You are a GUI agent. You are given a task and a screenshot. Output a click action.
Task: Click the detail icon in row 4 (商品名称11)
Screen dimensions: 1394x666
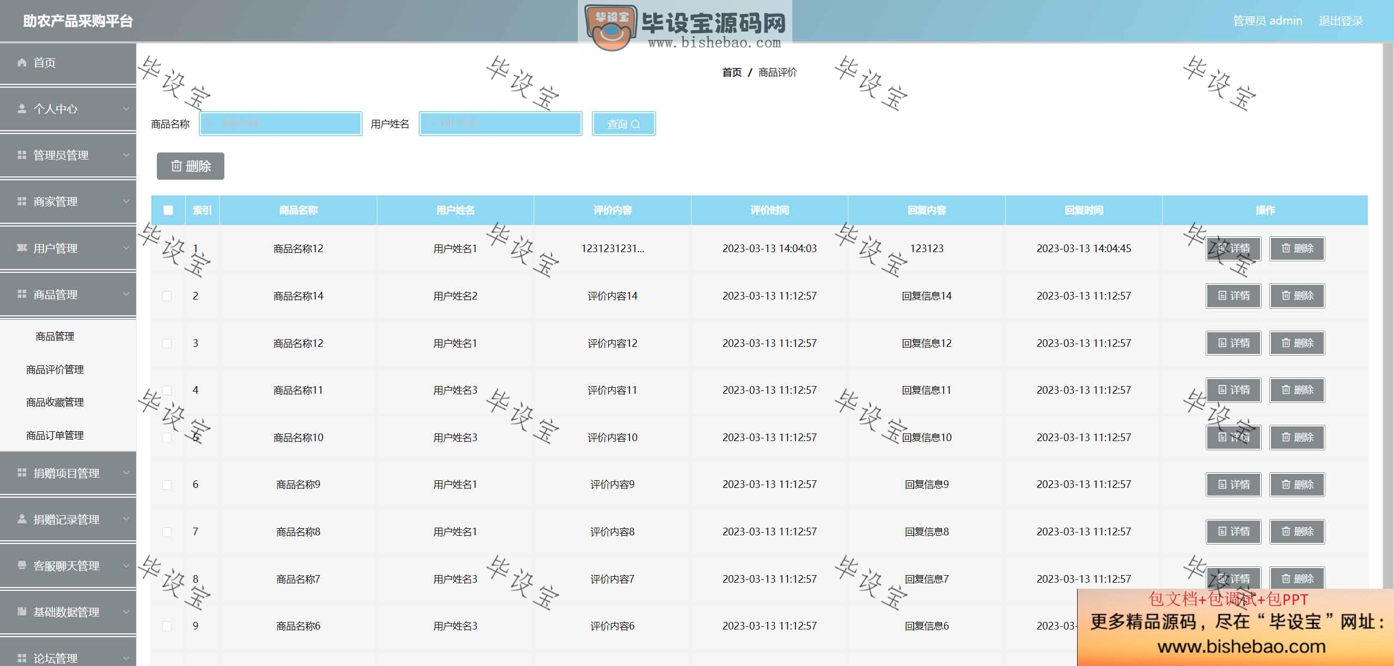pyautogui.click(x=1222, y=390)
